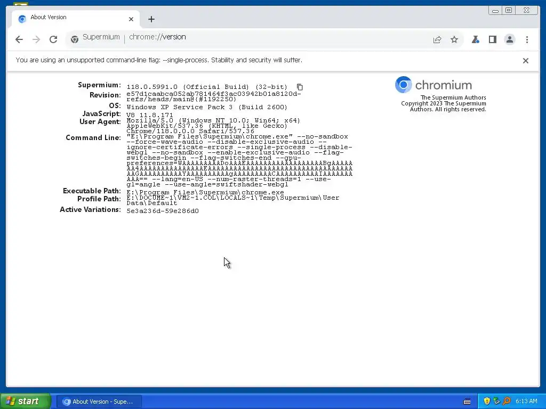Open the security shield tray icon
Image resolution: width=546 pixels, height=409 pixels.
[487, 402]
